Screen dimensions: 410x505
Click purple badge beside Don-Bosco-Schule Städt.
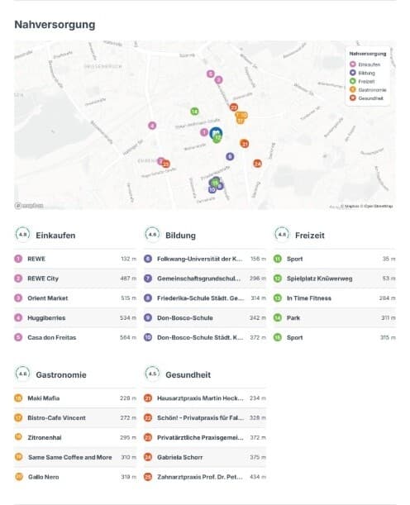pyautogui.click(x=148, y=337)
